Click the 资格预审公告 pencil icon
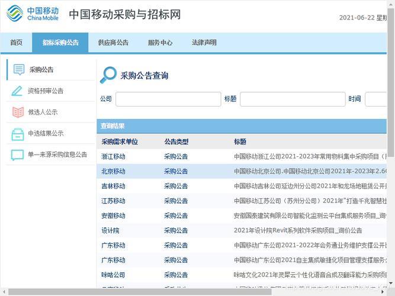Screen dimensions: 395x296 pos(17,91)
